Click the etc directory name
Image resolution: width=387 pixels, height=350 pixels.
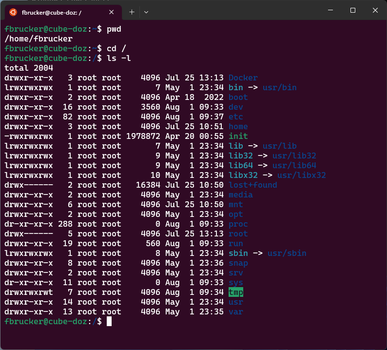click(x=236, y=117)
